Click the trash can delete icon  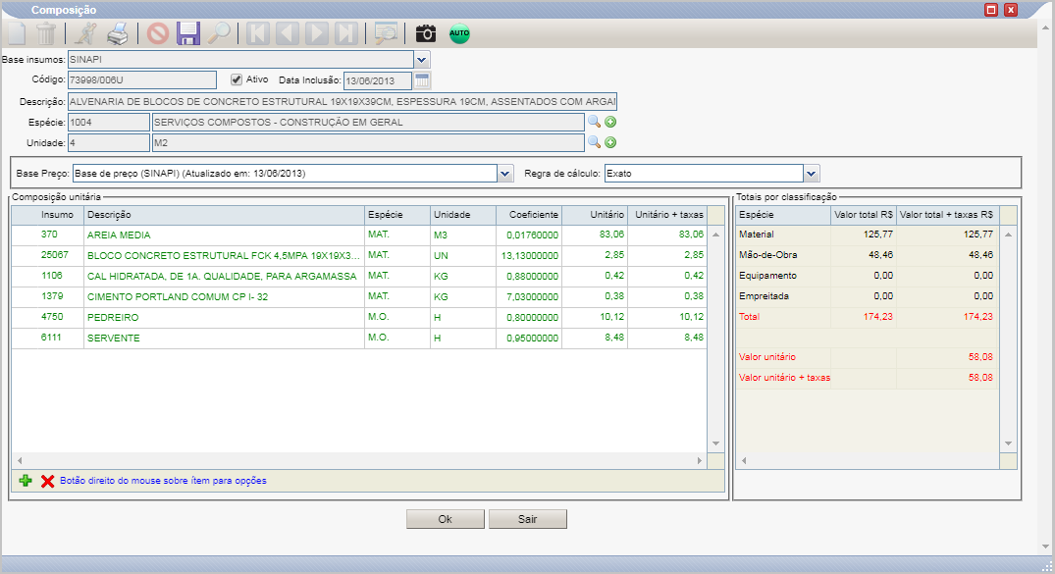(x=46, y=33)
